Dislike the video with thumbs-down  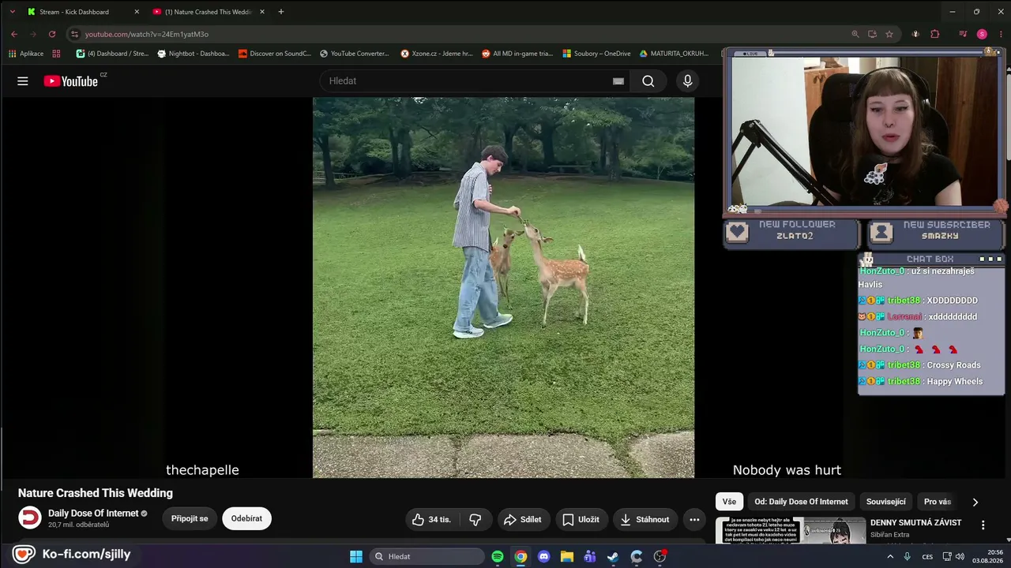(475, 519)
